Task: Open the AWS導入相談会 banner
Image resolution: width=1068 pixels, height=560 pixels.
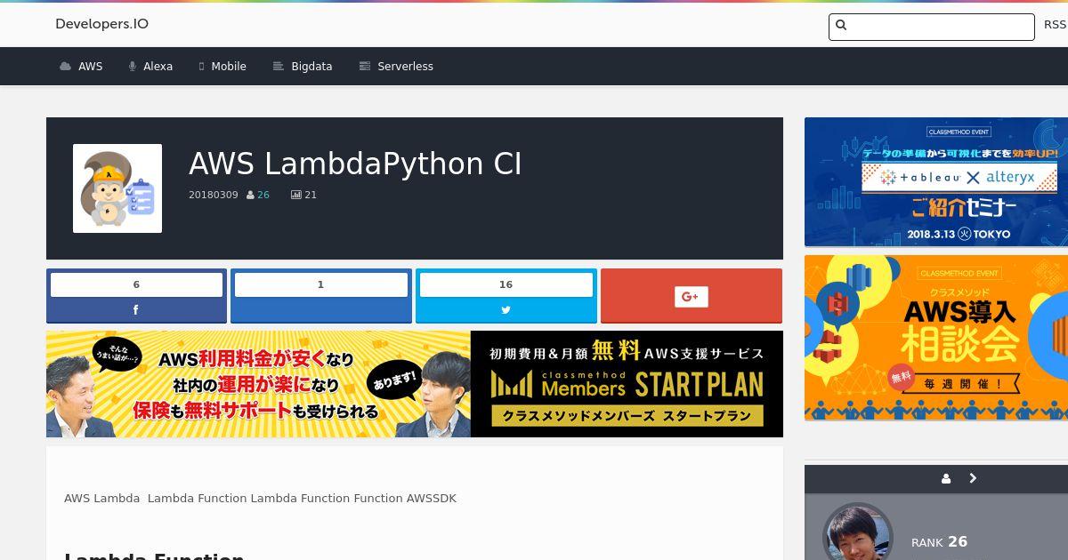Action: (936, 338)
